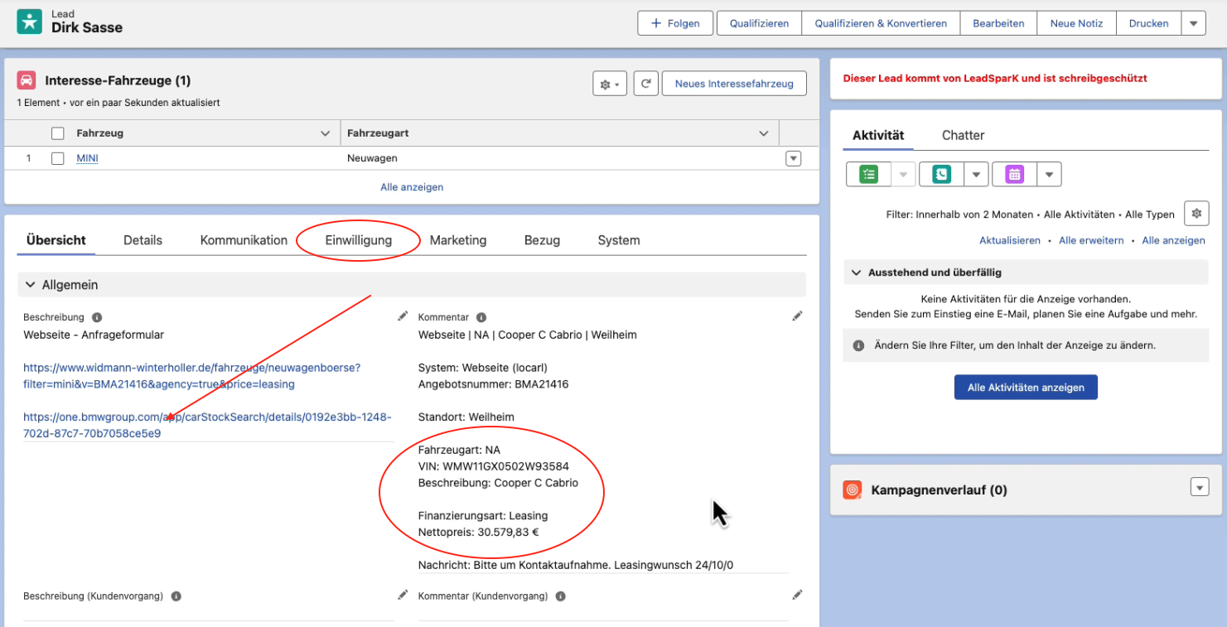
Task: Click the Qualifizieren & Konvertieren button
Action: [x=880, y=23]
